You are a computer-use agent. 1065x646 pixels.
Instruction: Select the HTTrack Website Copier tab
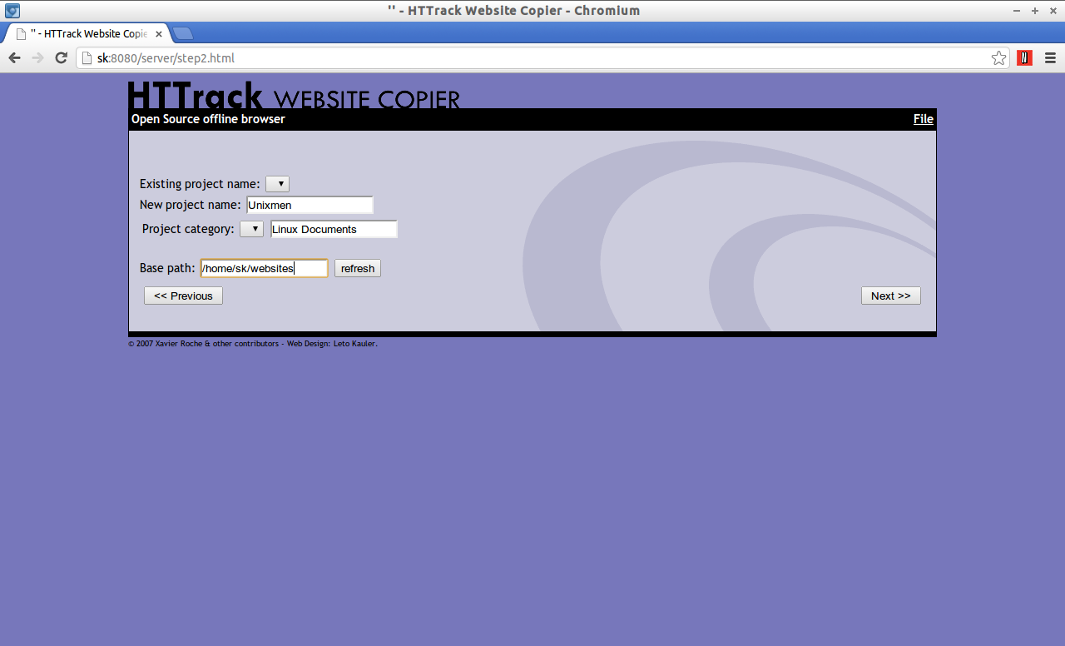(x=89, y=34)
